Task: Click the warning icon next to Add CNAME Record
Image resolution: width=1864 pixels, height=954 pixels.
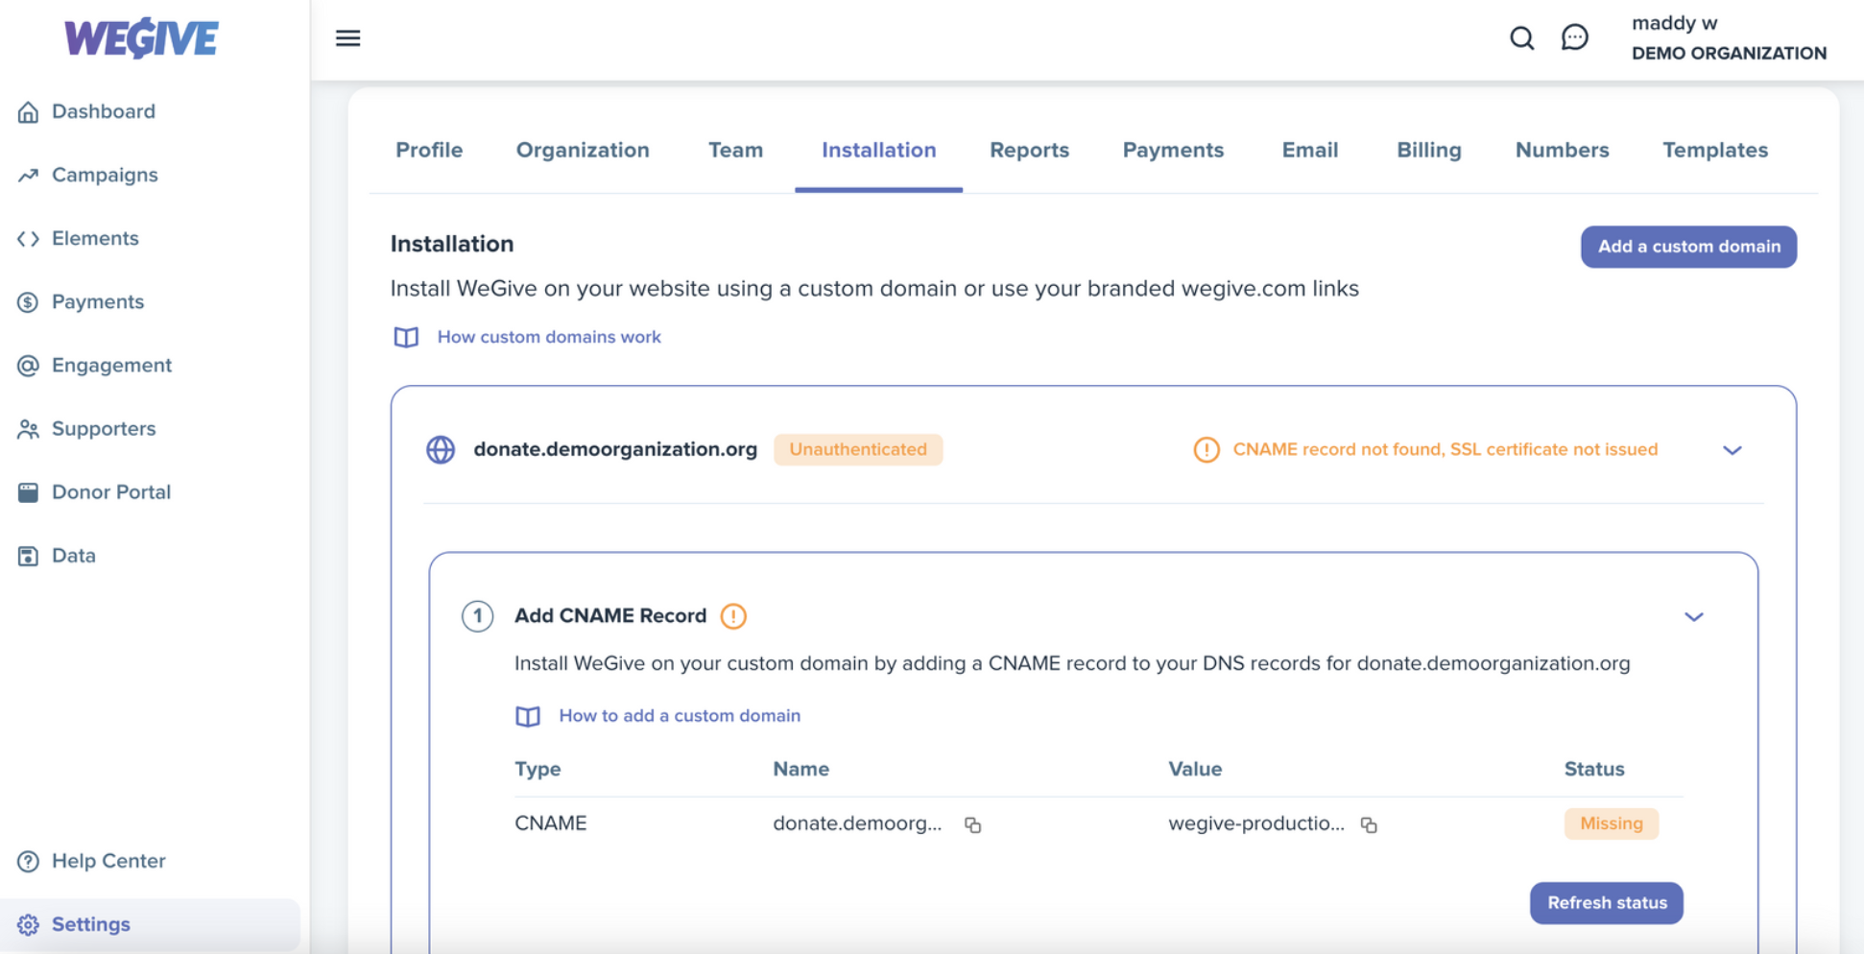Action: (733, 616)
